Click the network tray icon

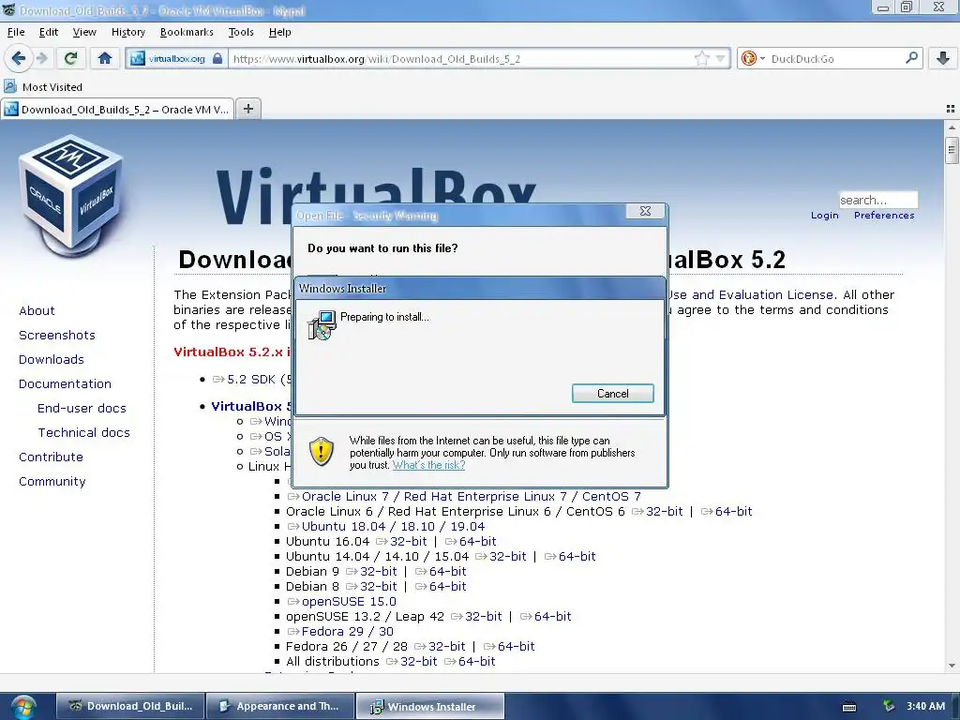tap(889, 706)
